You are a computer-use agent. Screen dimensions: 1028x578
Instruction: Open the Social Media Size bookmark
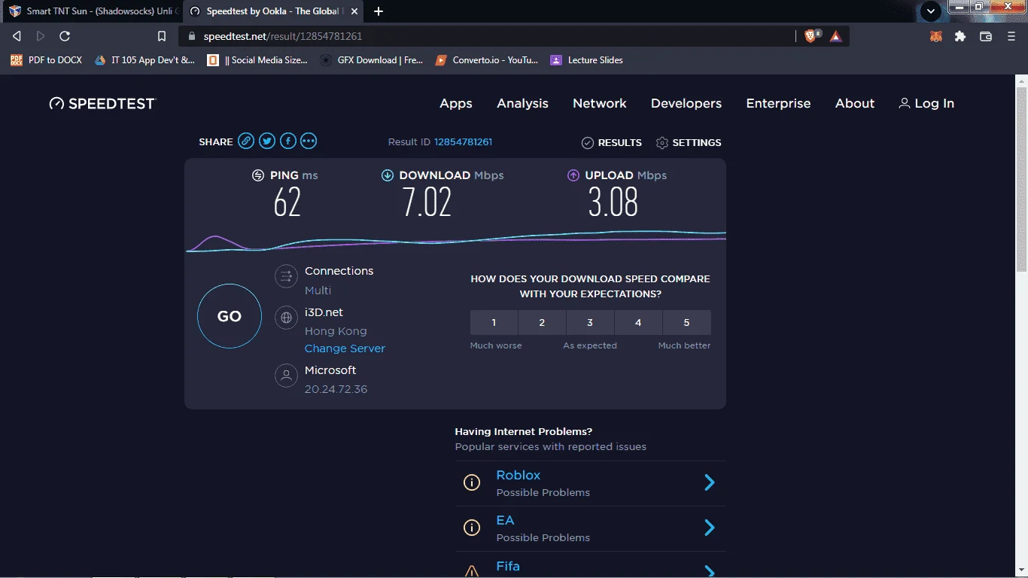257,60
